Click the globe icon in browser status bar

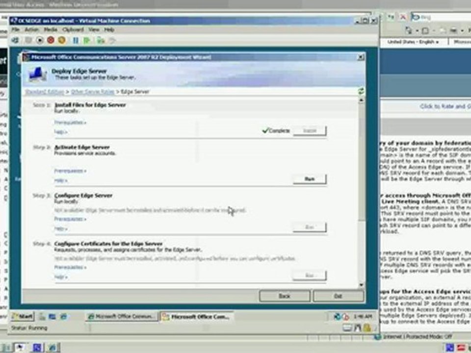[378, 337]
